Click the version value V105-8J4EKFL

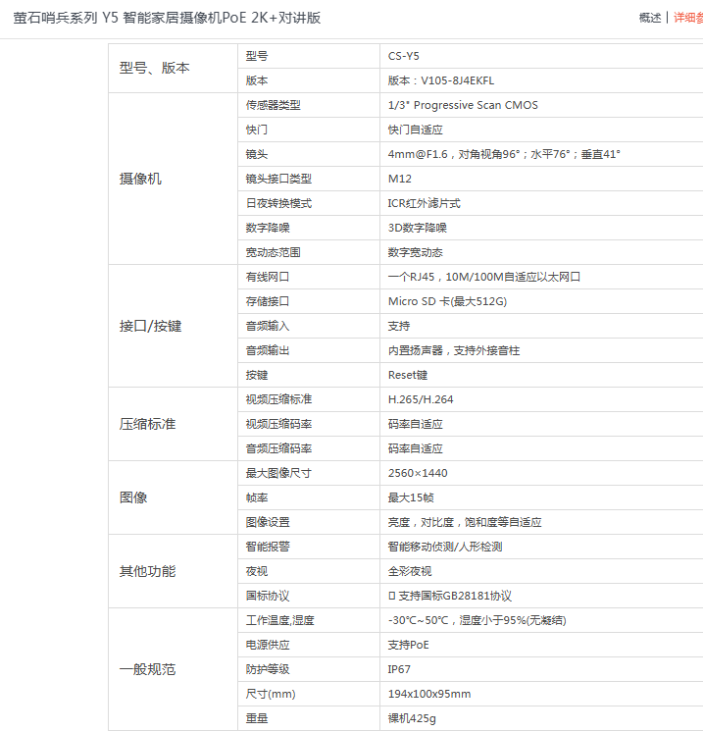pyautogui.click(x=441, y=80)
